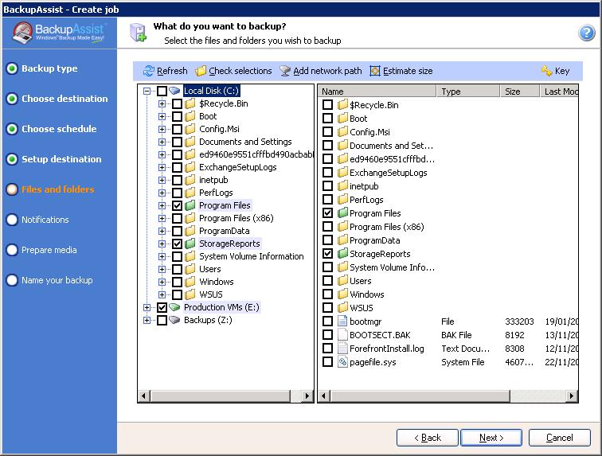Check Users folder in the tree
This screenshot has width=602, height=456.
pyautogui.click(x=177, y=269)
